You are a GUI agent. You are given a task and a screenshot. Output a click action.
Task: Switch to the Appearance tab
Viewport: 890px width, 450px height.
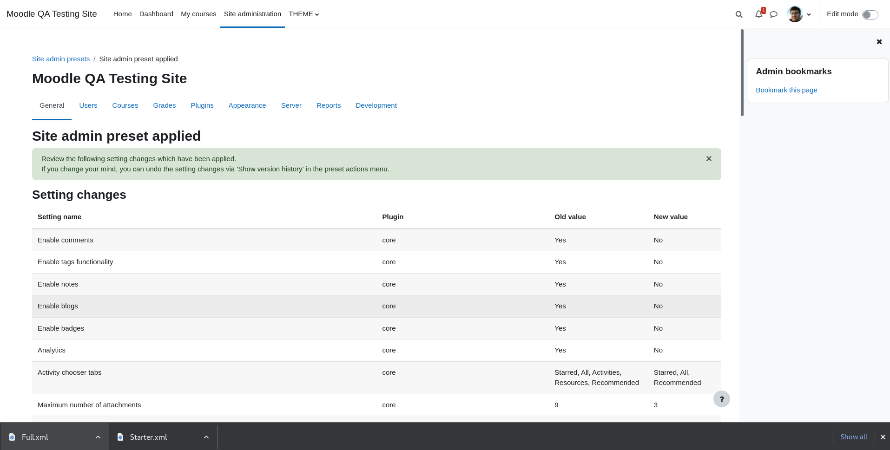(247, 105)
